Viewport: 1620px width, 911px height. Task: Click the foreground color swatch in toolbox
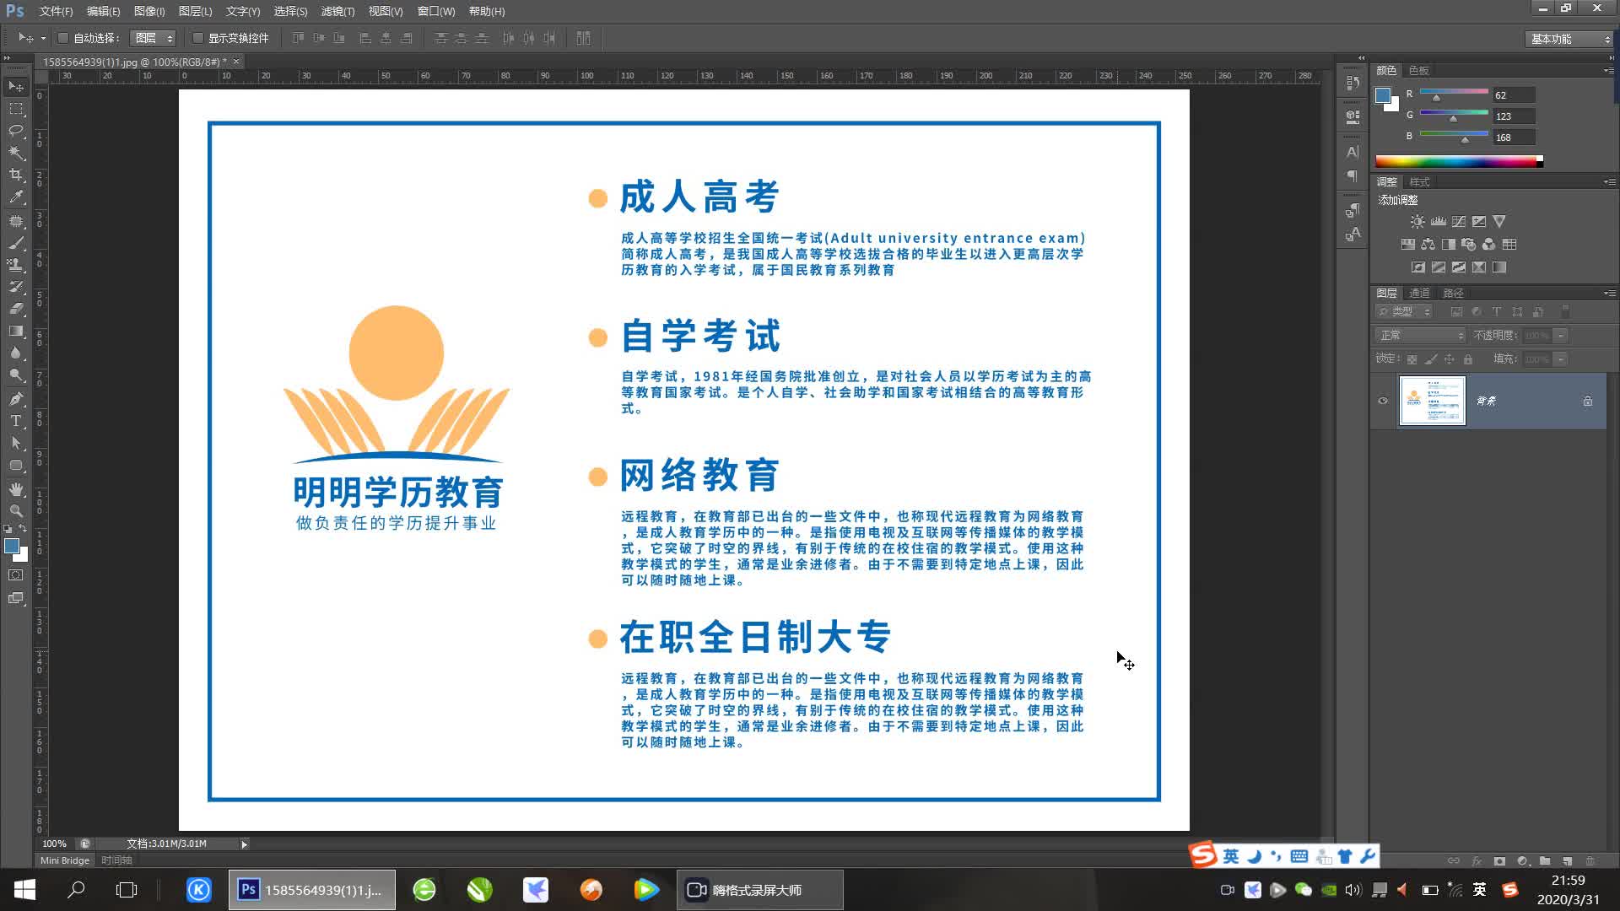[x=12, y=546]
